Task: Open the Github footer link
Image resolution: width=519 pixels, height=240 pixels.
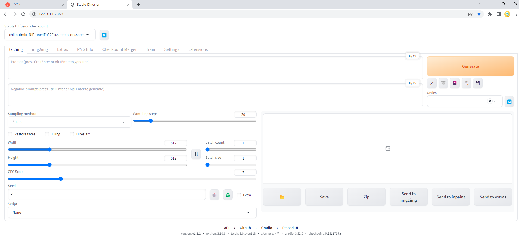Action: coord(245,228)
